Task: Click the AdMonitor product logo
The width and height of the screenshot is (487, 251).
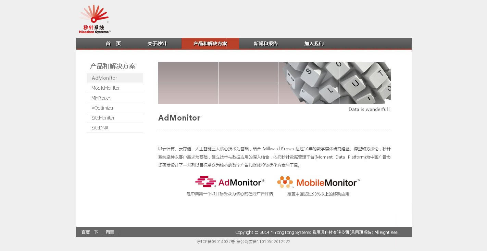Action: tap(230, 182)
